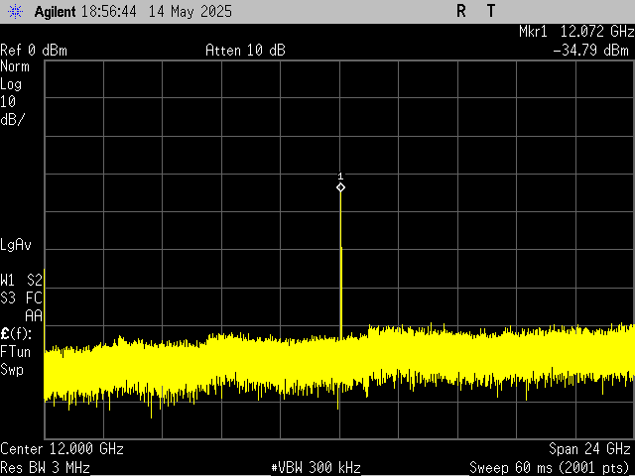The image size is (635, 476).
Task: Click the Res BW 3 MHz readout
Action: pos(45,468)
